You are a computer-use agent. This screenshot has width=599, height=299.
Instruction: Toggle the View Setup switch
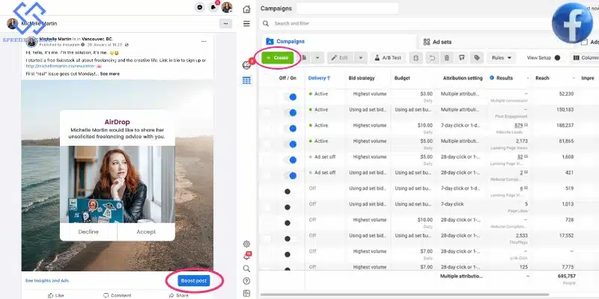pos(557,58)
